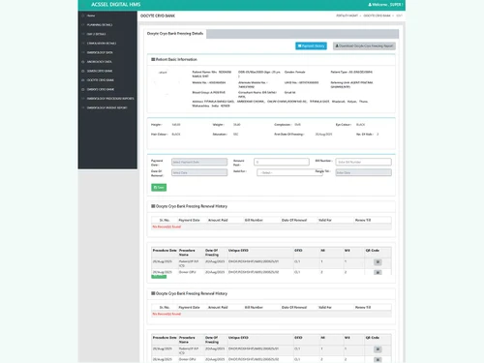Click Unique OCID header in upper table

click(x=238, y=251)
